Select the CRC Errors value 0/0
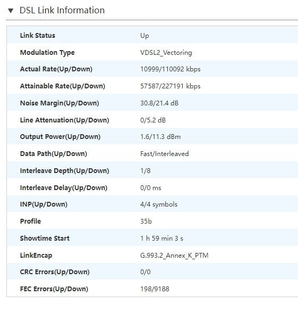Viewport: 298px width, 312px height. tap(146, 272)
